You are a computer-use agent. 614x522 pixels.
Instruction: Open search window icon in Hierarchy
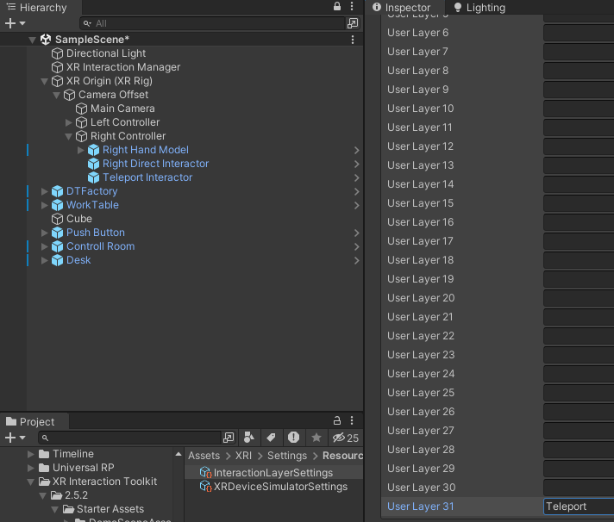(x=353, y=23)
